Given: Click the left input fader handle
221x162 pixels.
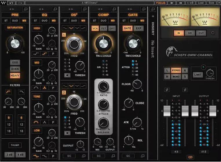Looking at the screenshot, I should pos(167,111).
